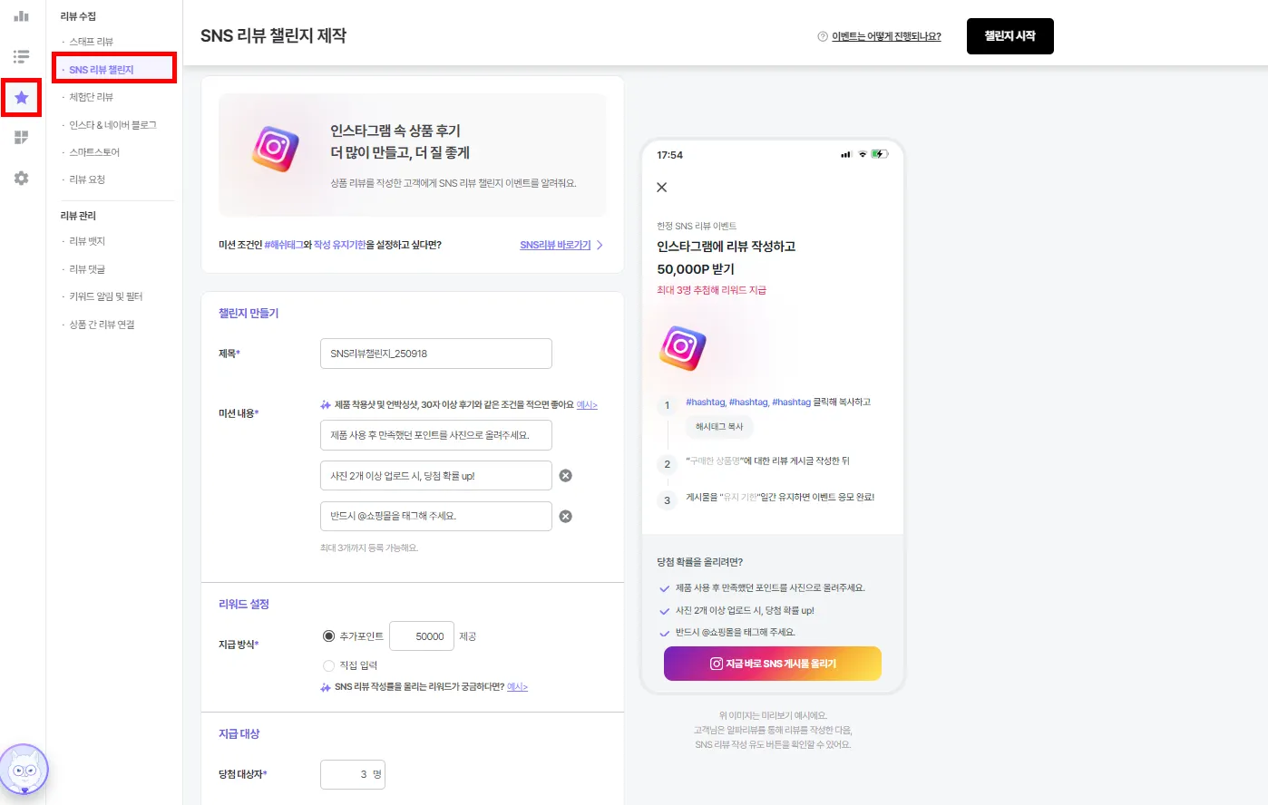Screen dimensions: 1268x805
Task: Open the 예시> link in mission hint
Action: (587, 405)
